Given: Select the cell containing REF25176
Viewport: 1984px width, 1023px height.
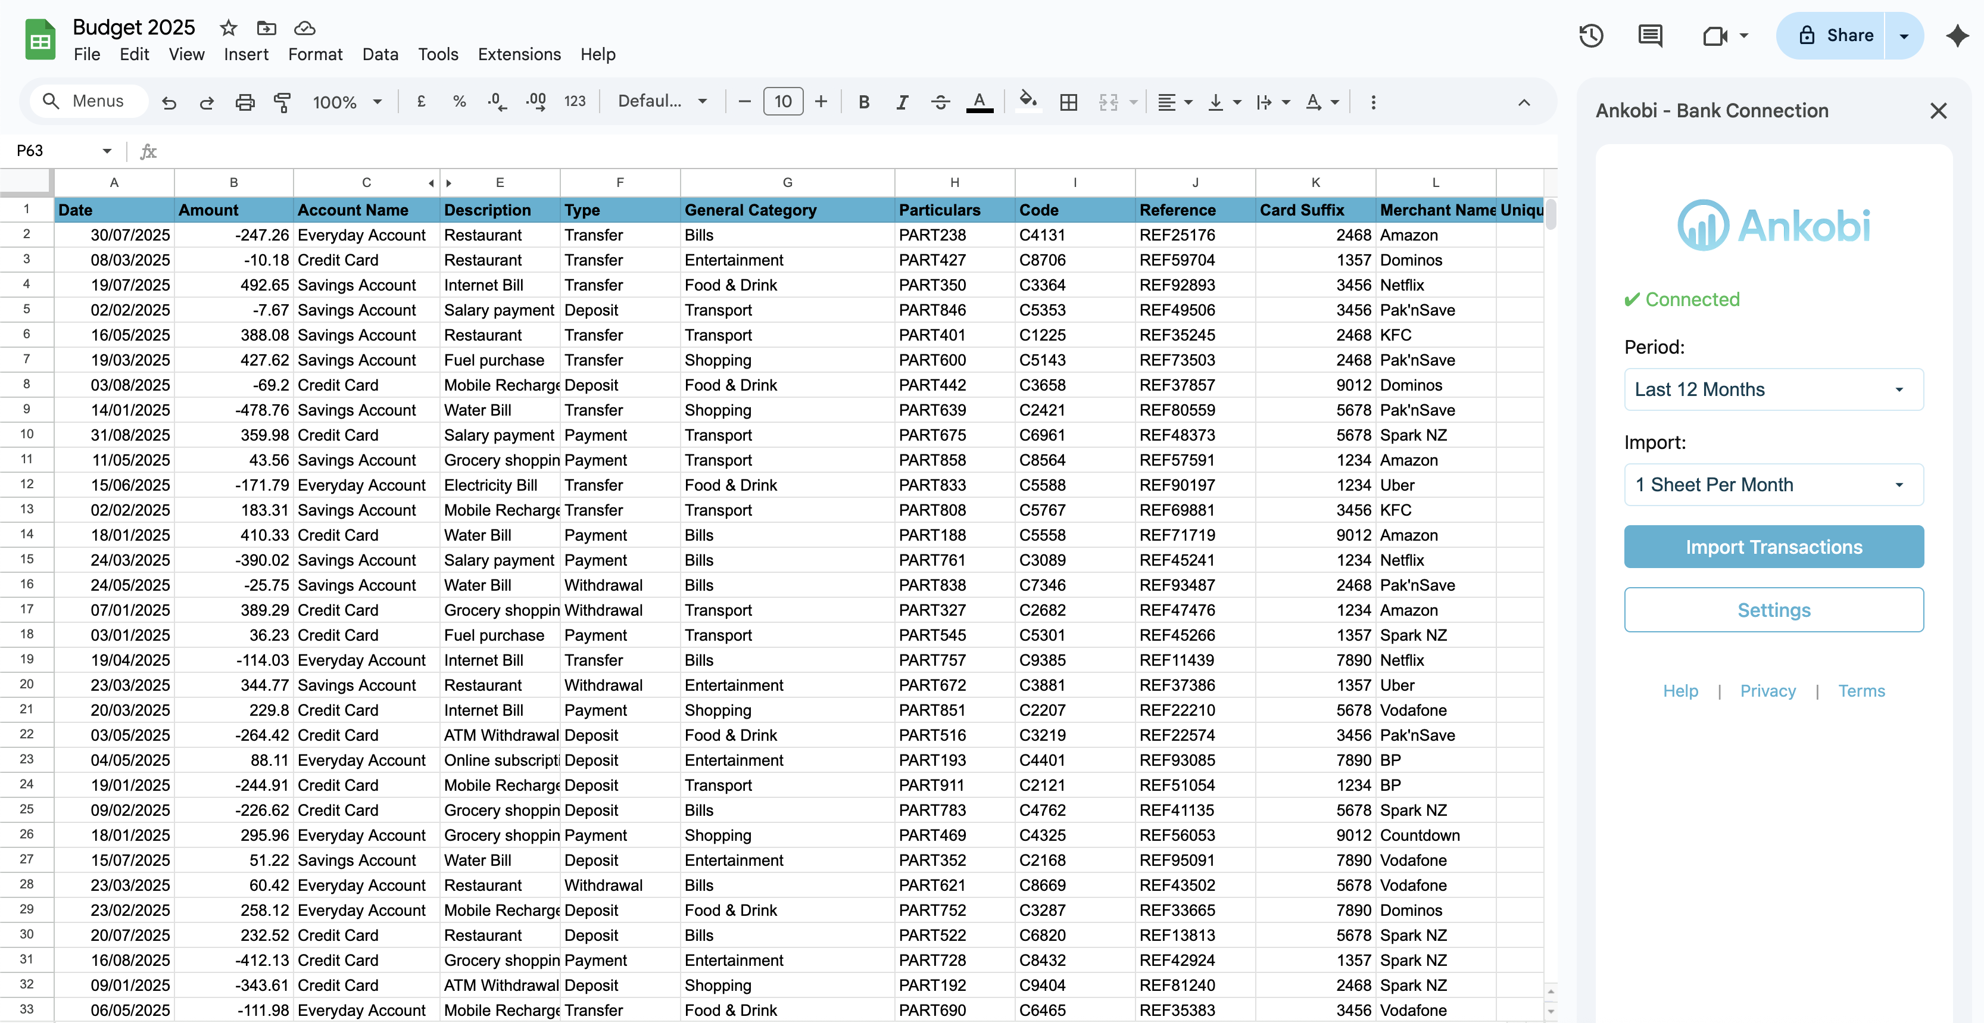Looking at the screenshot, I should (1194, 235).
